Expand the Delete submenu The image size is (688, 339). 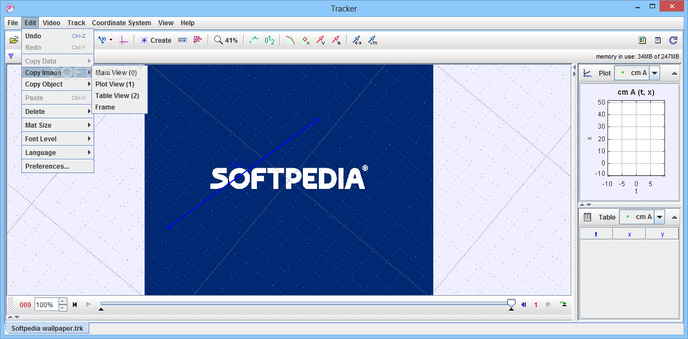point(58,112)
